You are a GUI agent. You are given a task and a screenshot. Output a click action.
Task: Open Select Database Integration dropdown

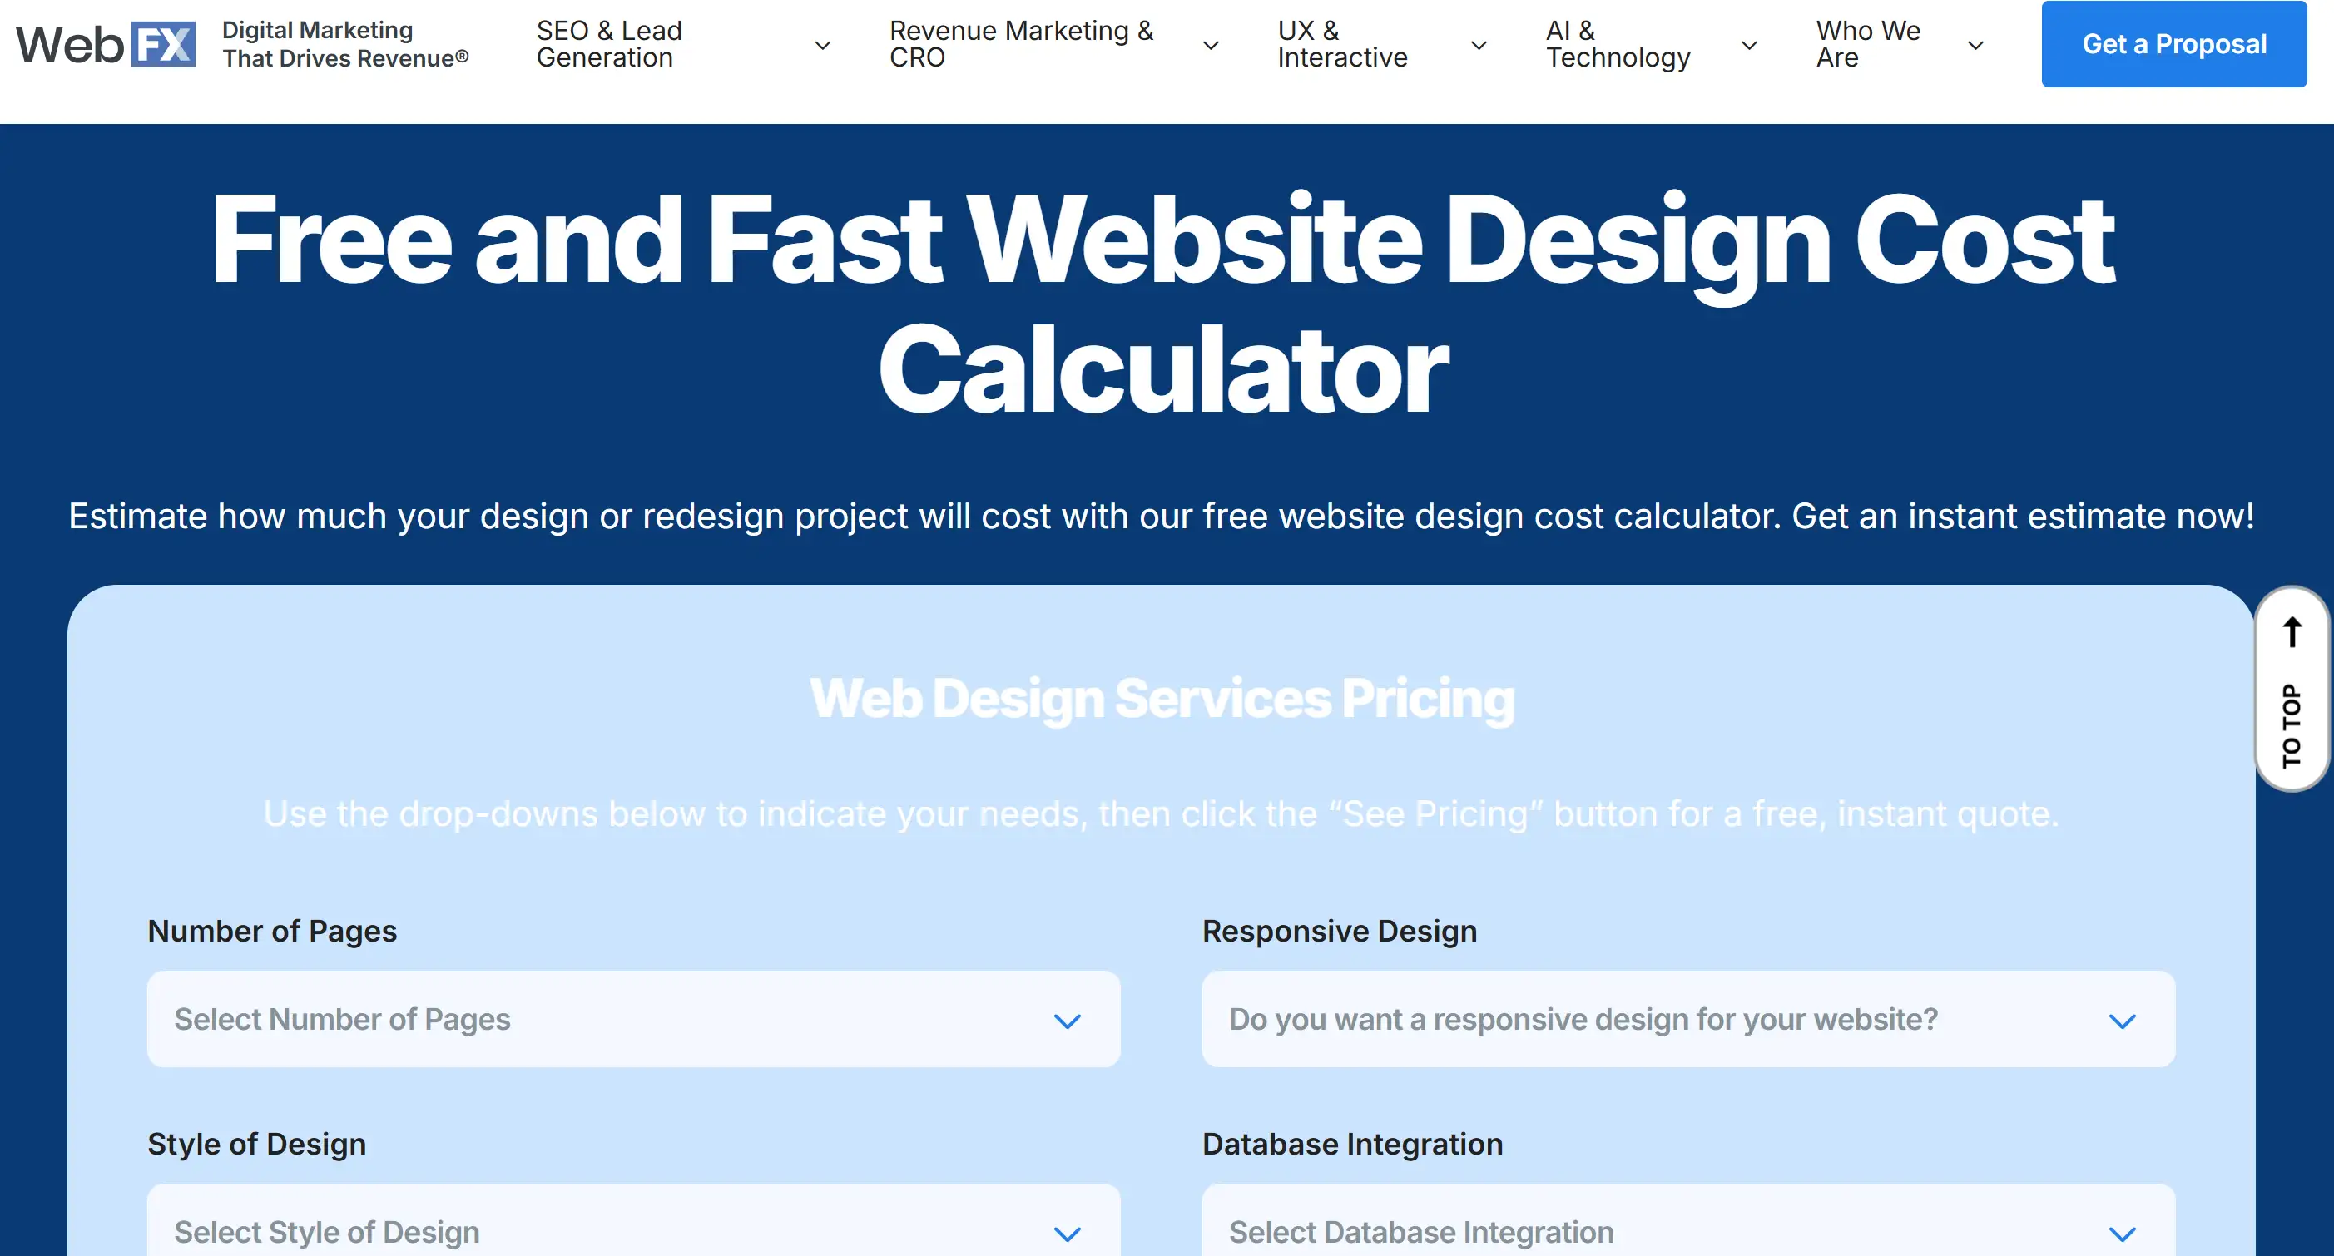1688,1219
